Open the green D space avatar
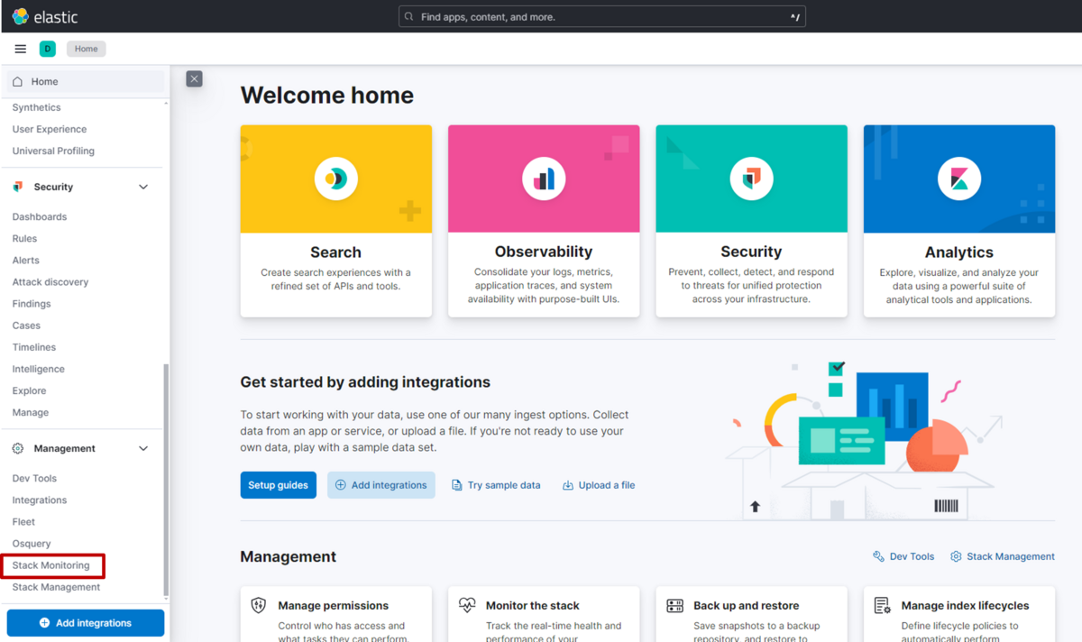1082x642 pixels. coord(48,49)
